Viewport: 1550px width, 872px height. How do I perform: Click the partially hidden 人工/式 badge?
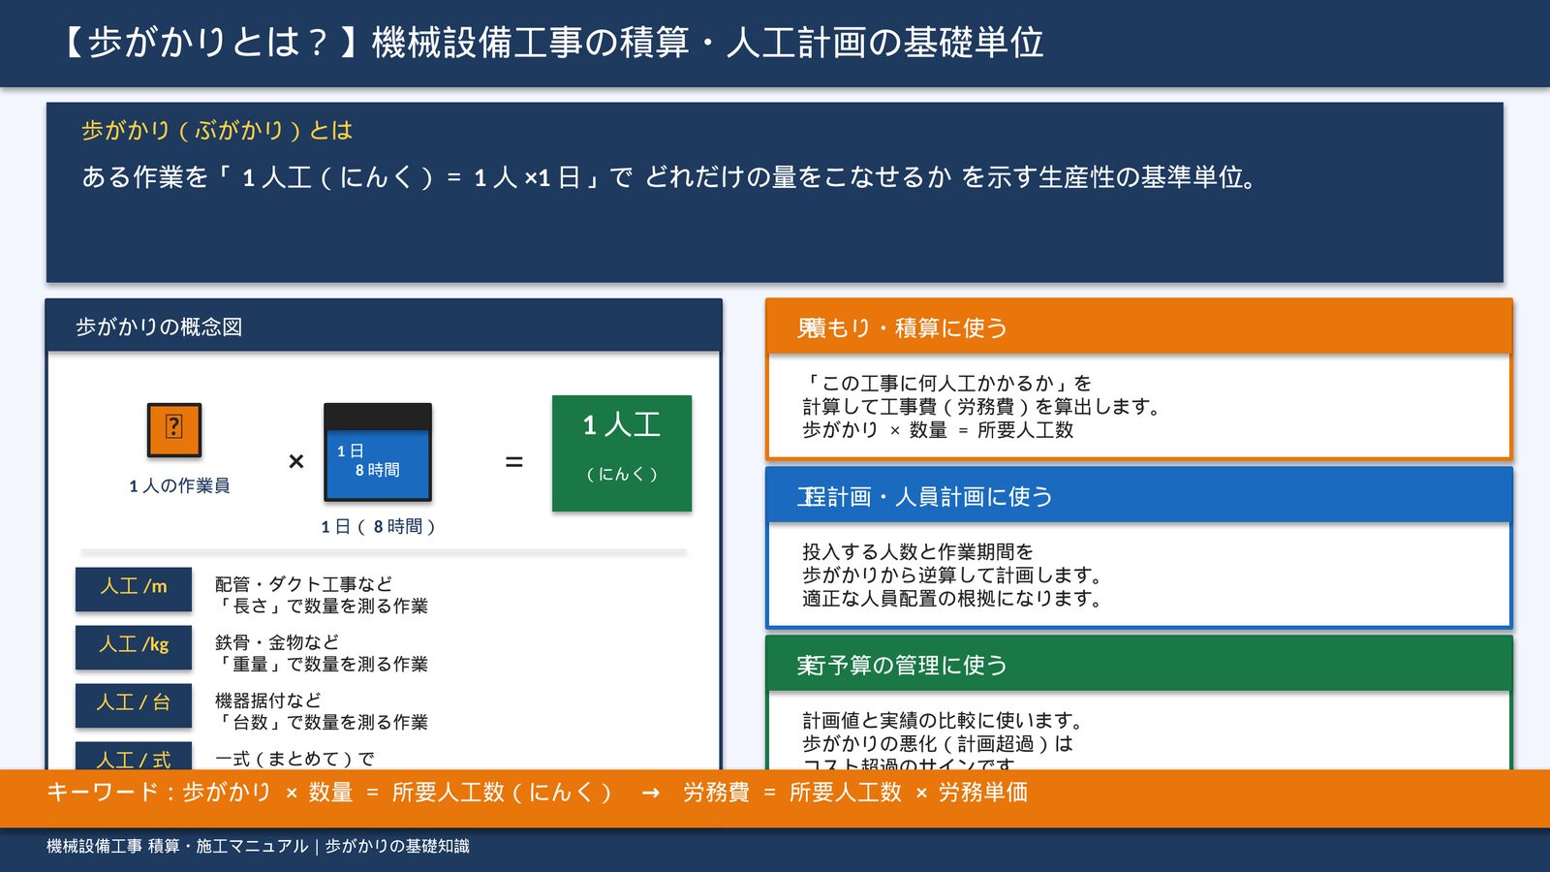coord(134,758)
